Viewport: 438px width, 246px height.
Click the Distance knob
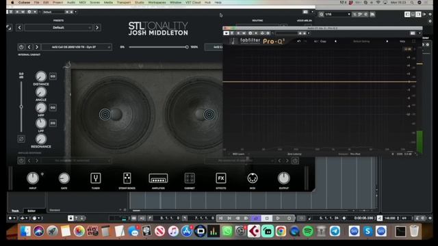coord(41,76)
